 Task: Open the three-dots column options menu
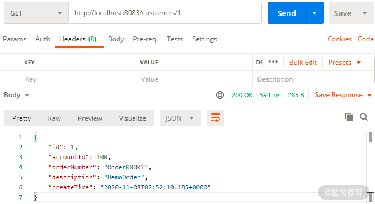pyautogui.click(x=273, y=61)
